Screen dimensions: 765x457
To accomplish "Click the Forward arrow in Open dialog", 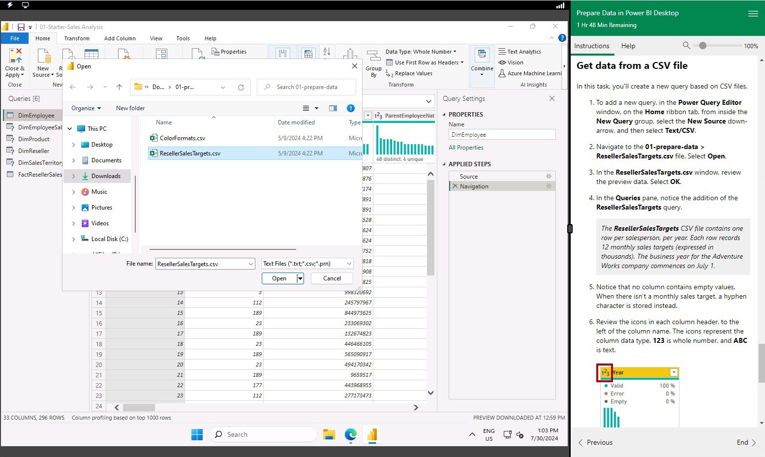I will click(x=90, y=87).
